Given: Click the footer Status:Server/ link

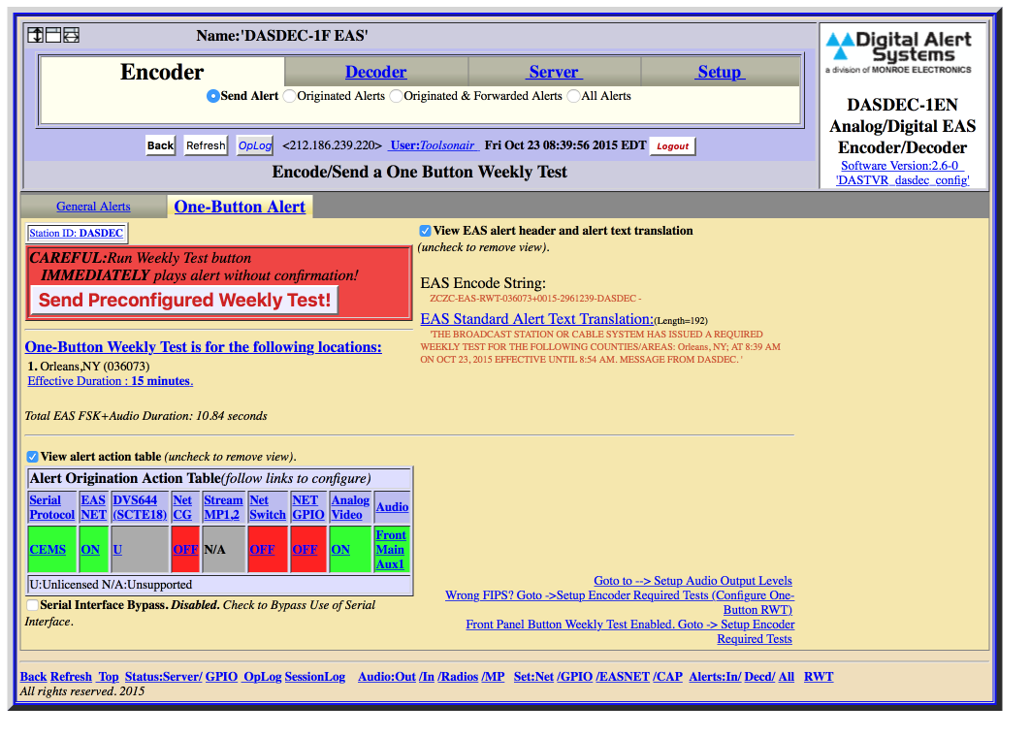Looking at the screenshot, I should point(164,677).
